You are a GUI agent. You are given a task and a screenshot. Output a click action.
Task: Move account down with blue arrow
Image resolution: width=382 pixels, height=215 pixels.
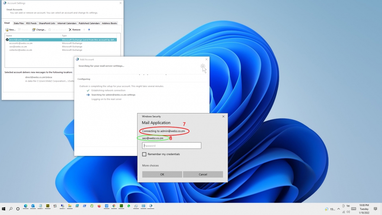pyautogui.click(x=89, y=29)
